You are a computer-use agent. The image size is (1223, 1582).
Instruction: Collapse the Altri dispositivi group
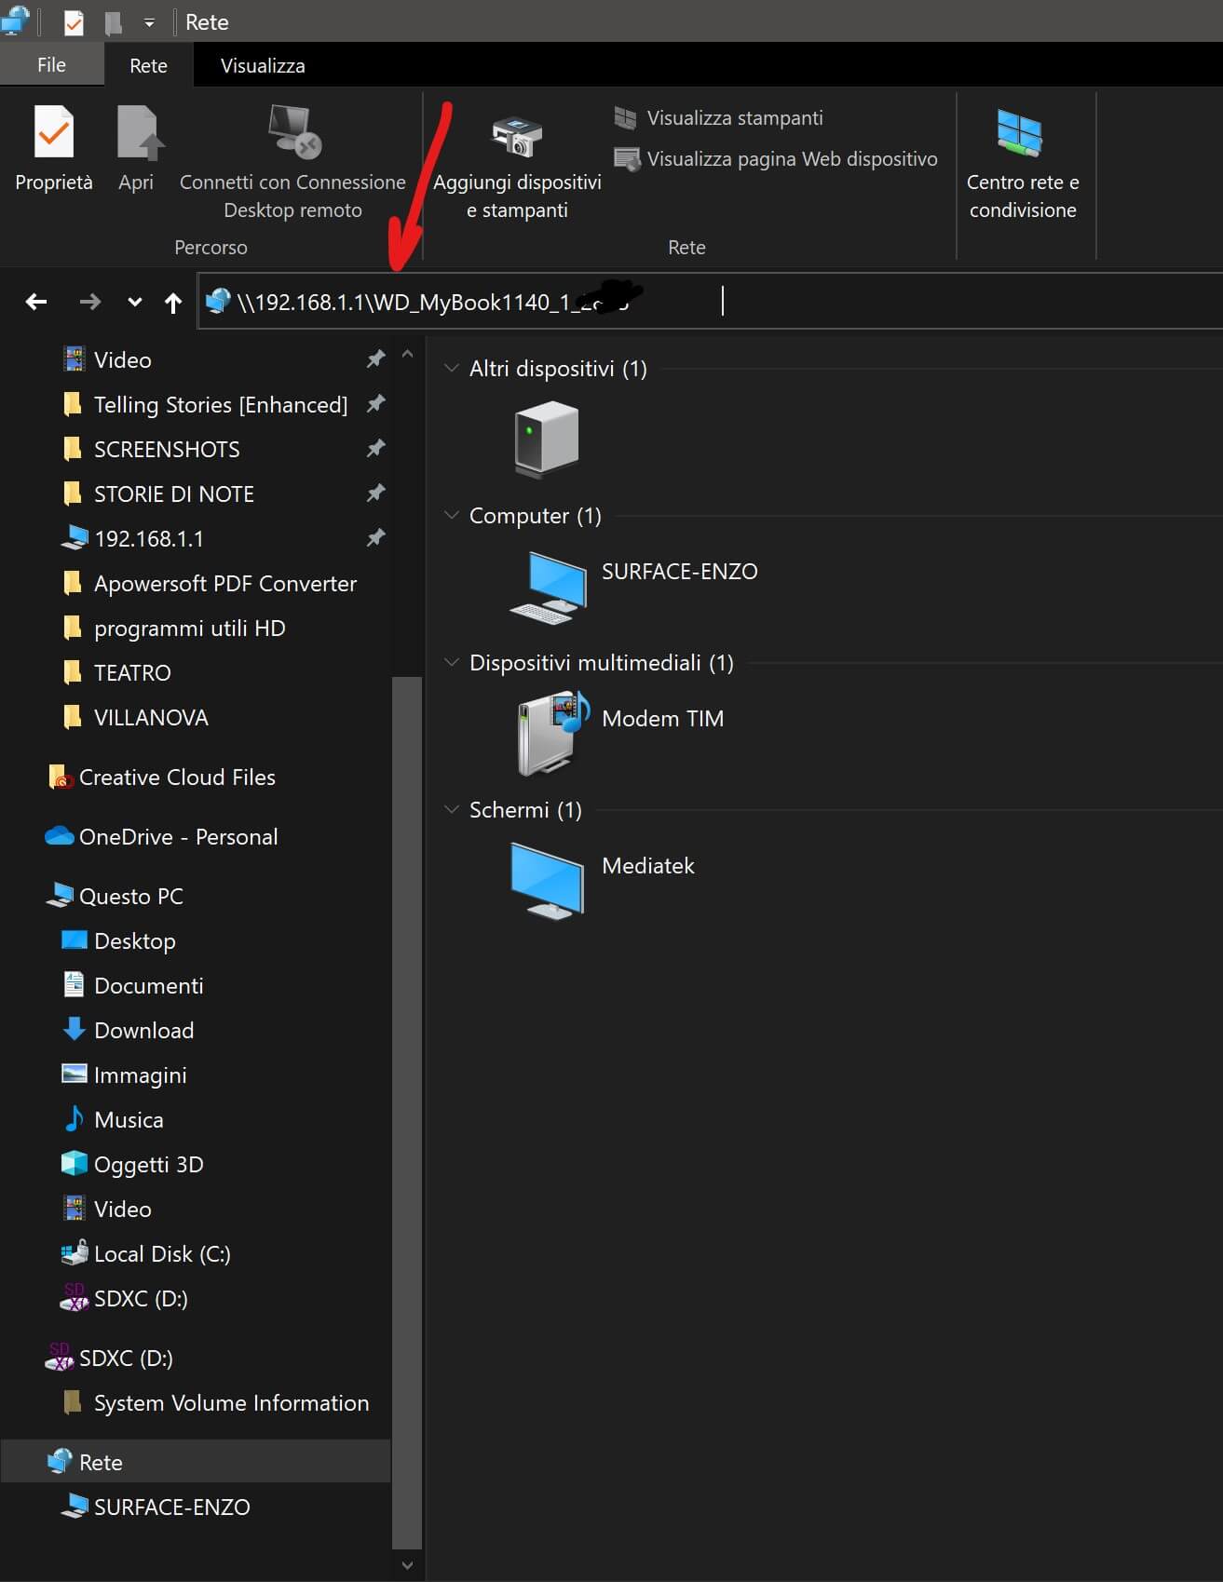click(452, 369)
